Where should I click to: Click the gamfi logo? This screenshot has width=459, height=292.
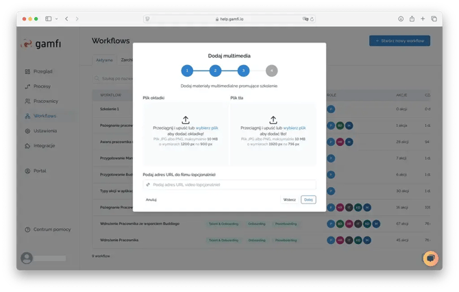(x=41, y=44)
